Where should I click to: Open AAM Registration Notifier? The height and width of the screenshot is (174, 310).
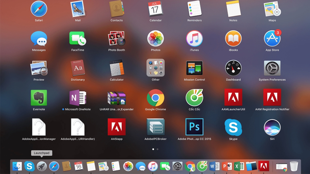tap(272, 97)
